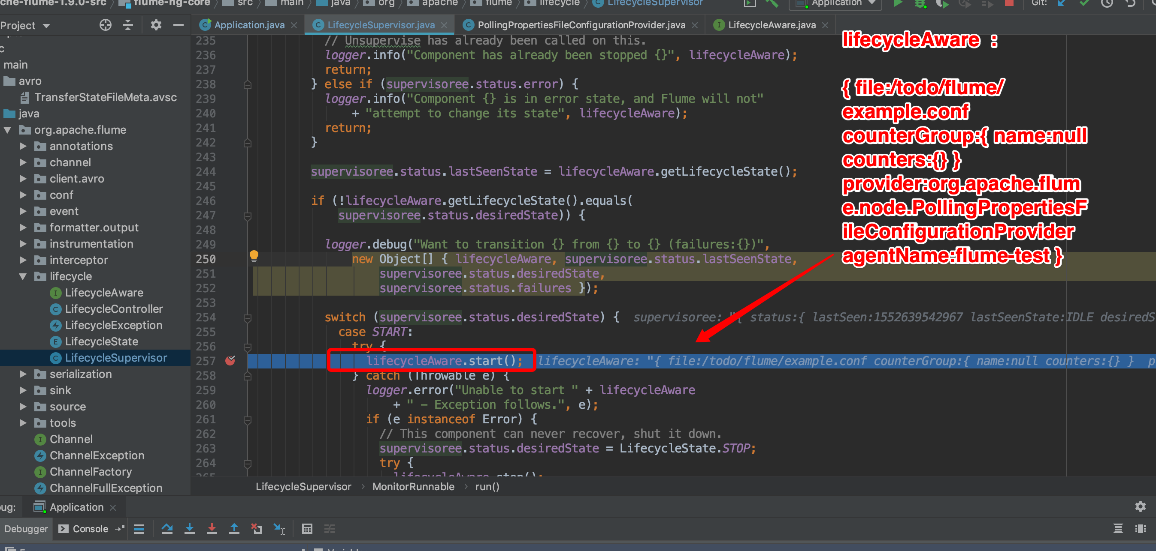The width and height of the screenshot is (1156, 551).
Task: Click the Step Over icon in debugger toolbar
Action: click(x=168, y=529)
